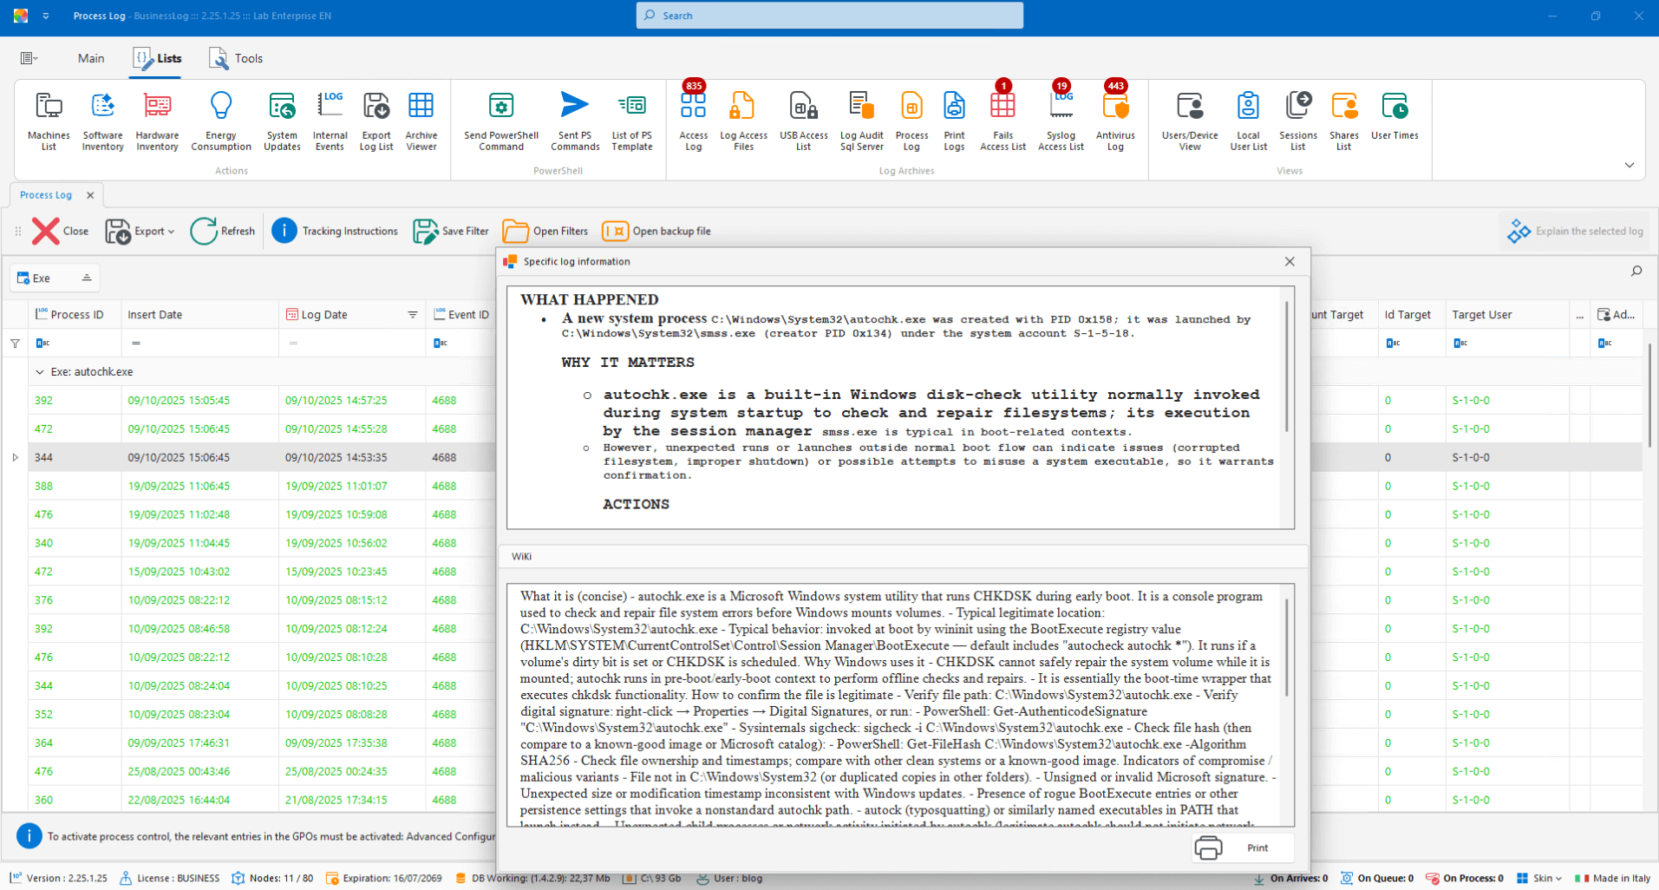Viewport: 1659px width, 890px height.
Task: Open the USB Access List
Action: click(x=803, y=107)
